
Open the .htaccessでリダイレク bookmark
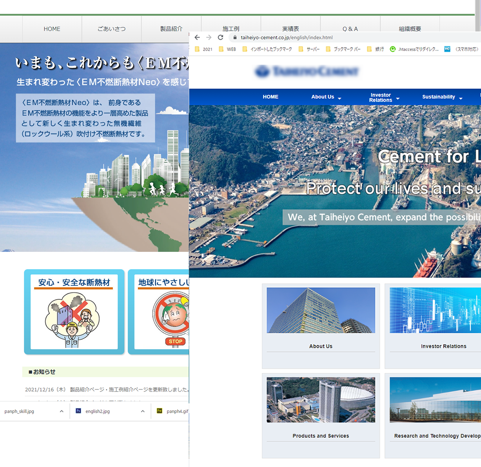(414, 49)
